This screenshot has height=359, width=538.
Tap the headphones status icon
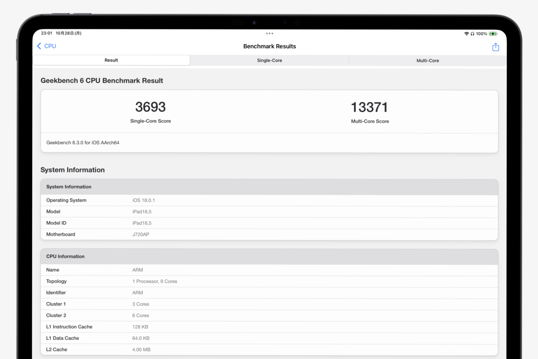[x=472, y=34]
